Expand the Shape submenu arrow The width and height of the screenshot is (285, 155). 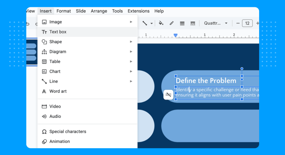tap(131, 42)
